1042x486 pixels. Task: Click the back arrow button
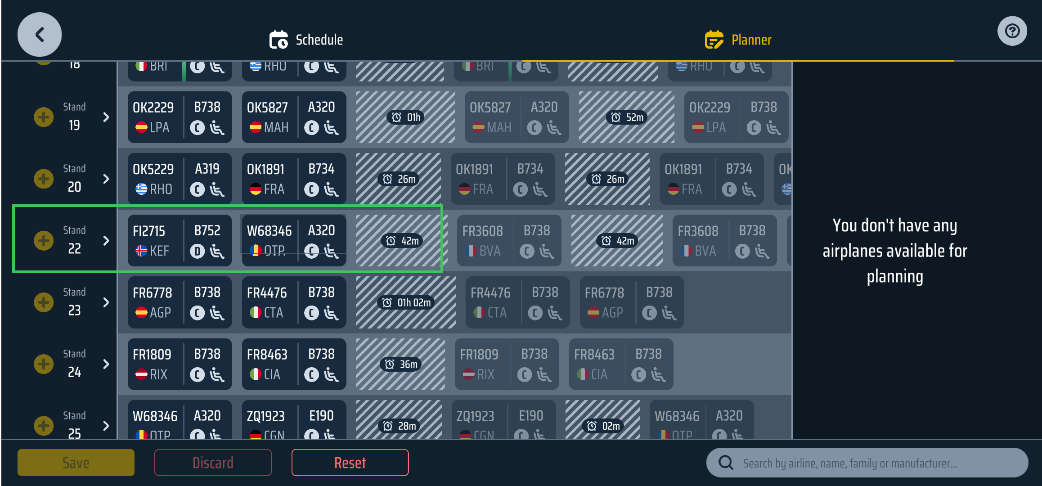pos(40,35)
